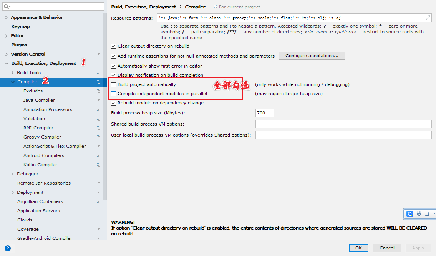Select Java Compiler in the tree

tap(39, 100)
